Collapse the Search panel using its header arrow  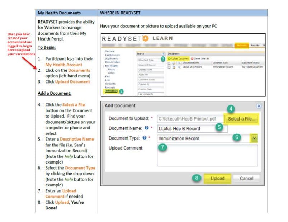[x=163, y=53]
